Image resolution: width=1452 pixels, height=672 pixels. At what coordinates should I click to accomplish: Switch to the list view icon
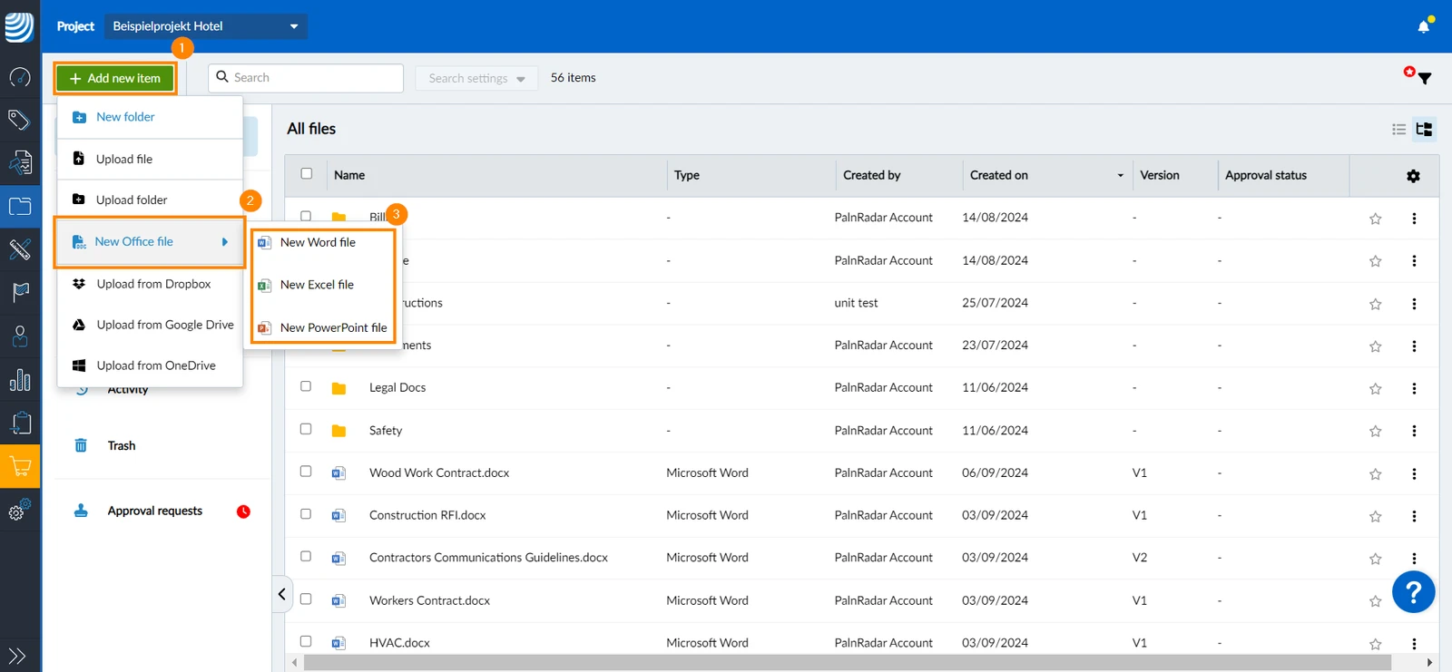[1398, 130]
